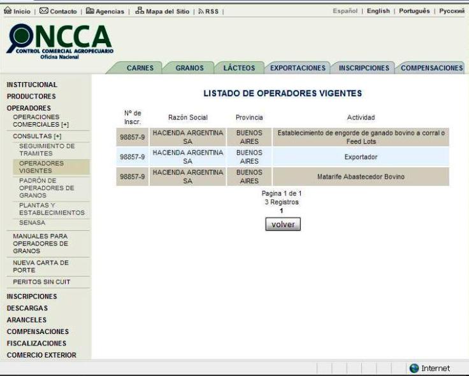This screenshot has height=376, width=469.
Task: Click the Internet globe icon in status bar
Action: coord(414,368)
